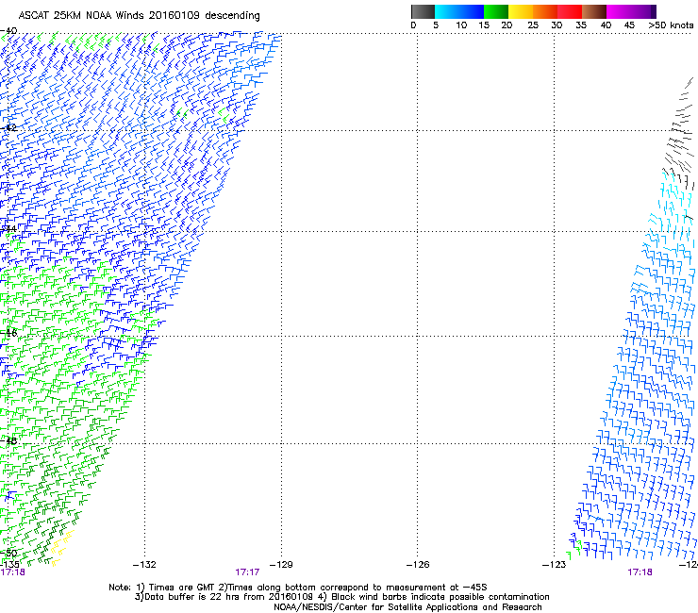Click the cyan 5-10 knots legend color
The height and width of the screenshot is (613, 698).
[446, 11]
